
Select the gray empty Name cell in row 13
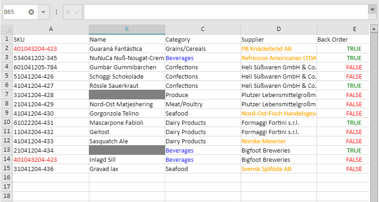127,150
